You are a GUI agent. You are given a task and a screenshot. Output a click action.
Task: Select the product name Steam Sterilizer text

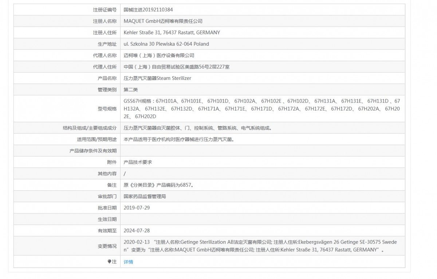[x=157, y=78]
